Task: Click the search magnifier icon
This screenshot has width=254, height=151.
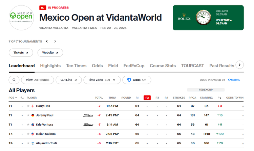Action: (14, 80)
